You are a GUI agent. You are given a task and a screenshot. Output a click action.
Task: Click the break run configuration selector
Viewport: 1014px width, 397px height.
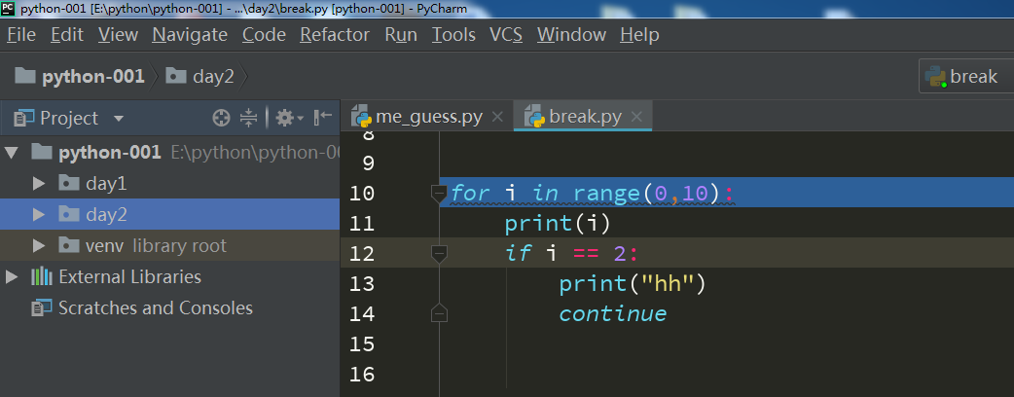(x=963, y=77)
